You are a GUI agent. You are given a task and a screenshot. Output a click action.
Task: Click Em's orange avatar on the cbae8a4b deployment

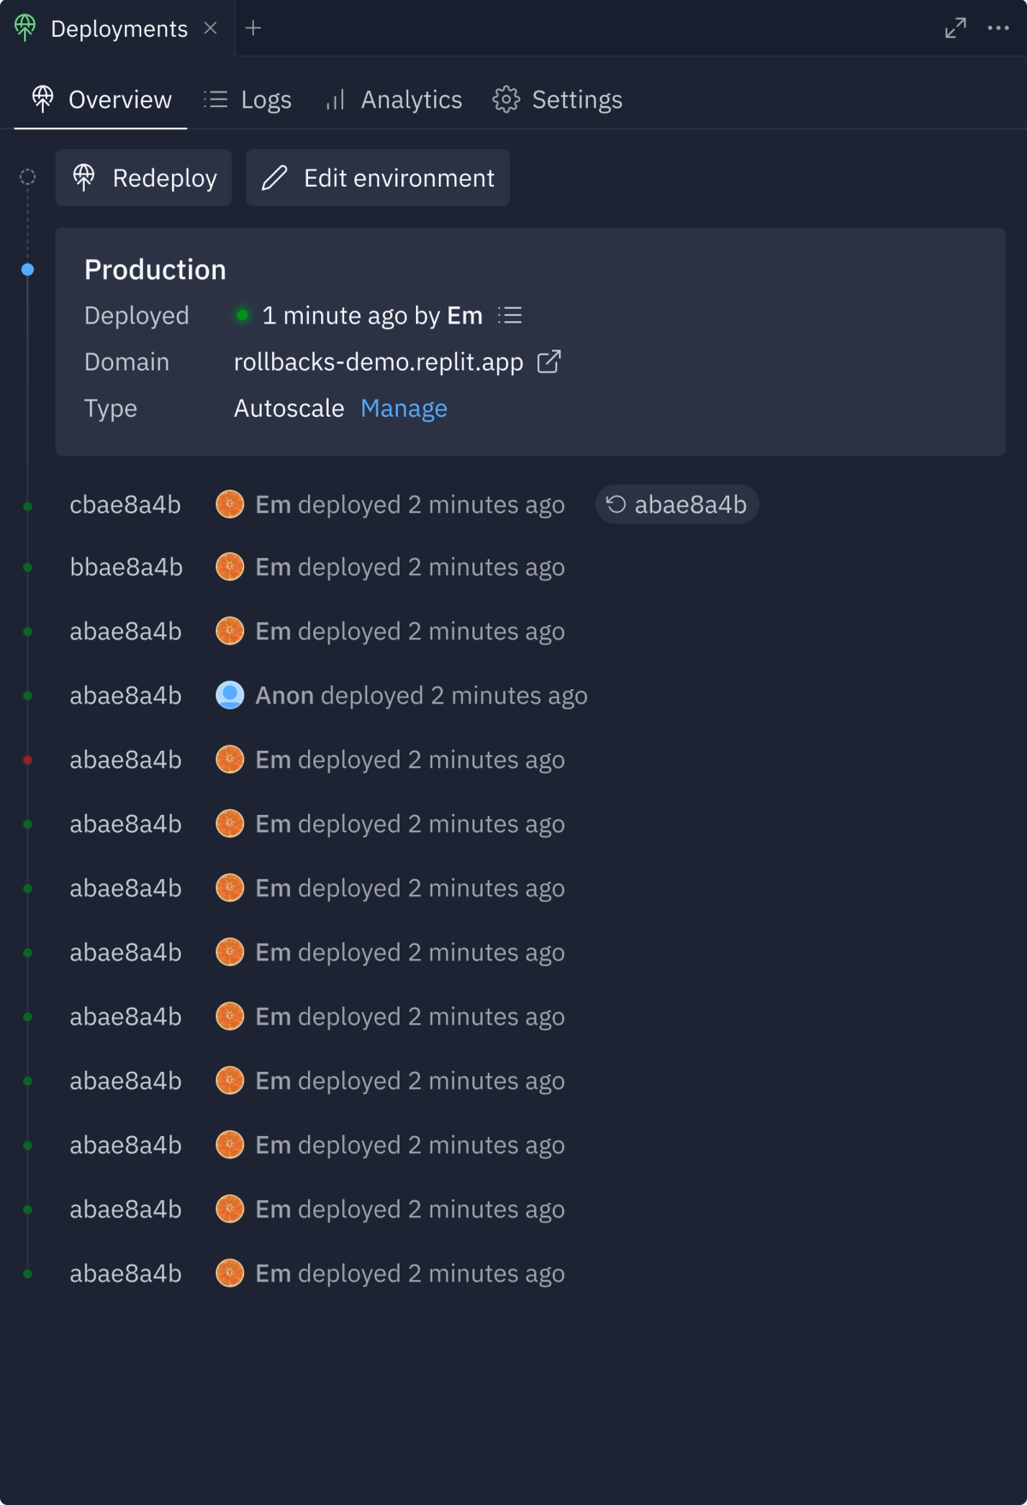pyautogui.click(x=229, y=504)
